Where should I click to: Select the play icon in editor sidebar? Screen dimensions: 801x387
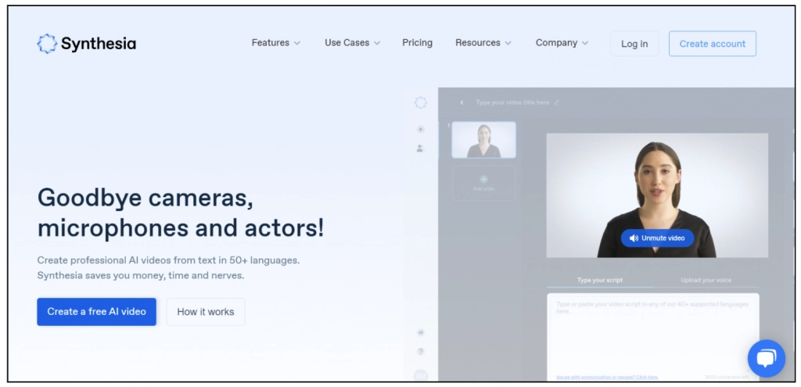point(421,129)
